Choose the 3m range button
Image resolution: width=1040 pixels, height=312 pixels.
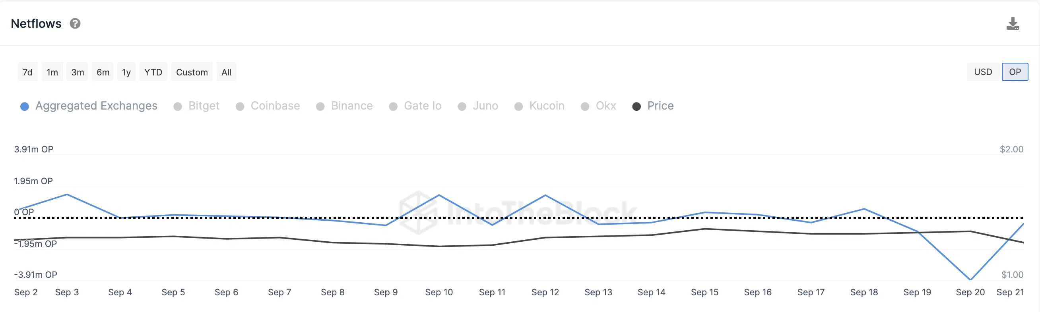pyautogui.click(x=78, y=72)
